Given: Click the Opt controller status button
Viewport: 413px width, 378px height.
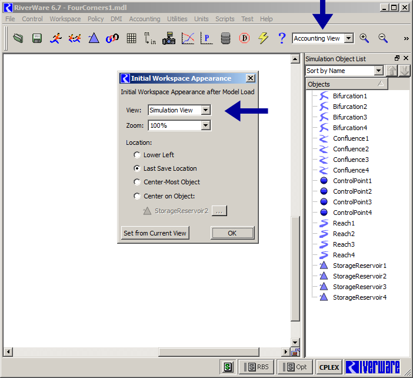Looking at the screenshot, I should pos(295,367).
